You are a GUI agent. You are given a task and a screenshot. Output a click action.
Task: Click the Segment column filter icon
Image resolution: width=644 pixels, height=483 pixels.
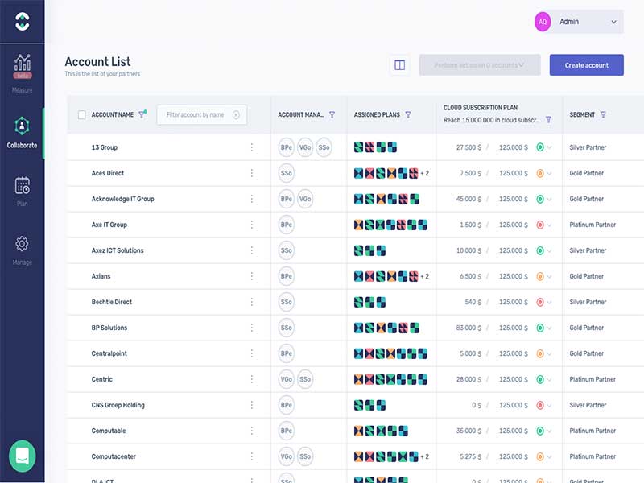(603, 115)
